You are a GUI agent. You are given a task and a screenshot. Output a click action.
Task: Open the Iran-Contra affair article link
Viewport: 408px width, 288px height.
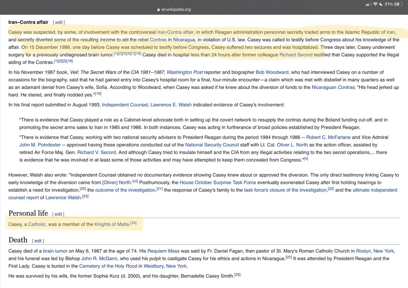point(175,32)
